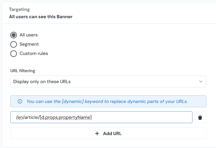The width and height of the screenshot is (216, 148).
Task: Click the "Segment" label text
Action: [x=29, y=44]
